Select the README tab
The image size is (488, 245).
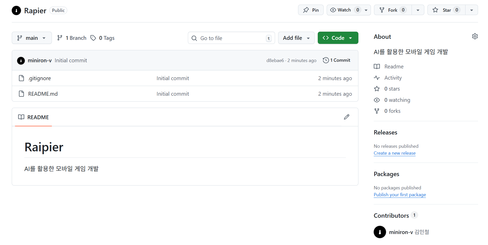33,117
